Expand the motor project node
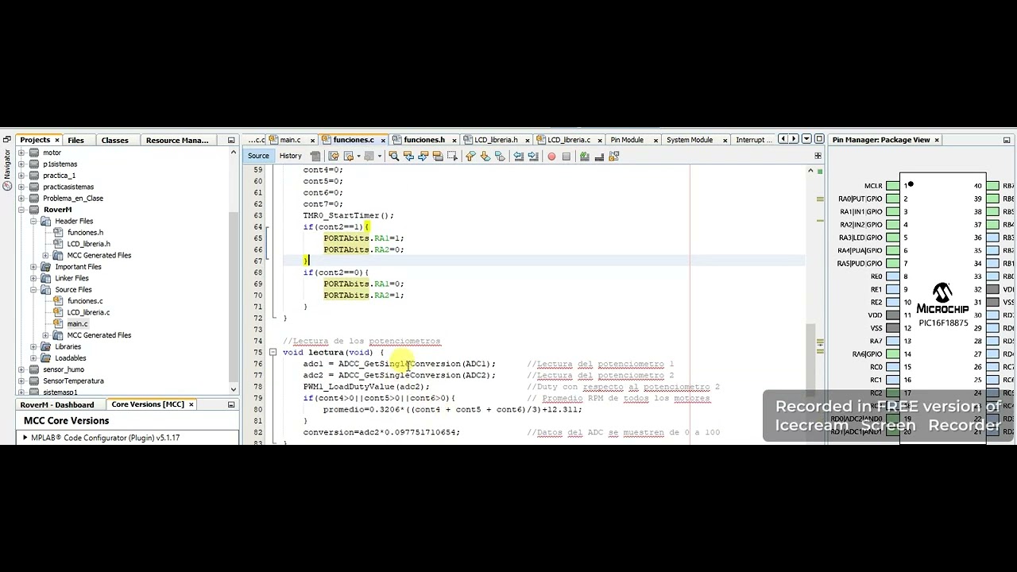 (x=22, y=153)
